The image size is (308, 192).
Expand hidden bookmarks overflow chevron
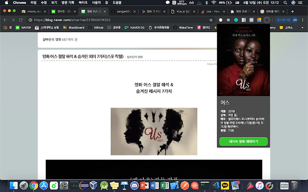coord(302,28)
